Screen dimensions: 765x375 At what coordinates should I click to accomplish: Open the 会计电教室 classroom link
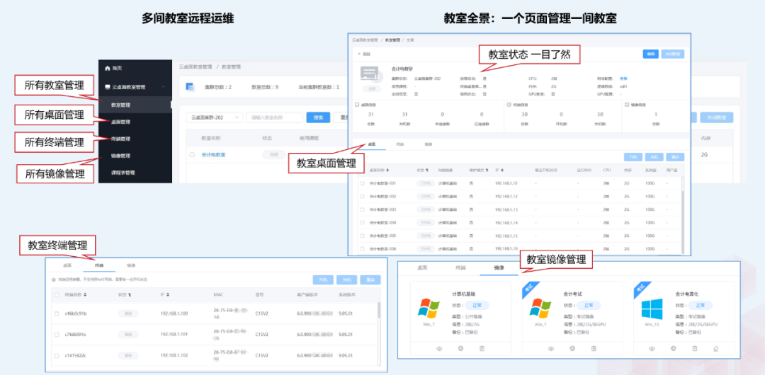click(214, 154)
